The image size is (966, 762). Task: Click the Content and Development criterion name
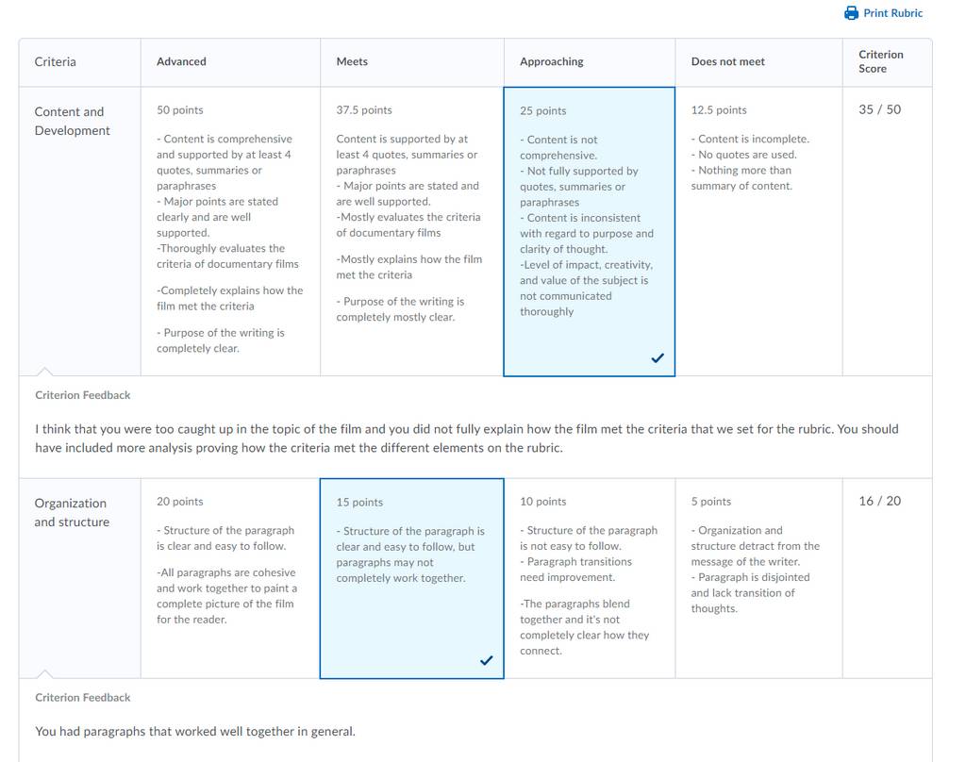[72, 122]
